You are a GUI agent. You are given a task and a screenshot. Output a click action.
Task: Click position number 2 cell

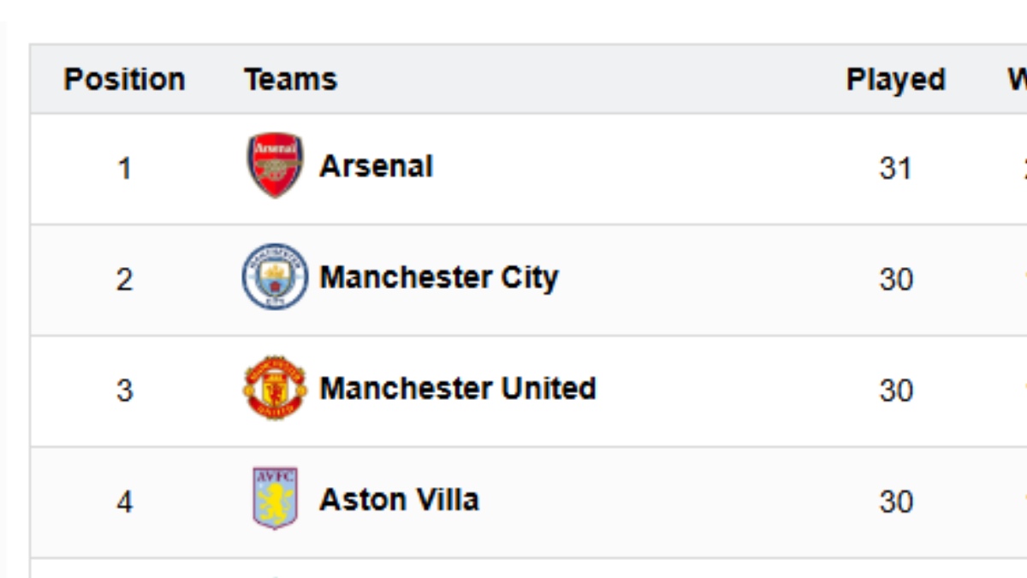tap(124, 280)
